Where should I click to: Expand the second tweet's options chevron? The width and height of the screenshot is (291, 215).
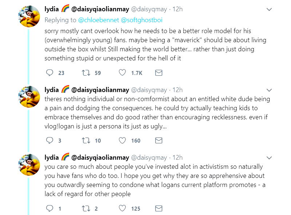[269, 90]
